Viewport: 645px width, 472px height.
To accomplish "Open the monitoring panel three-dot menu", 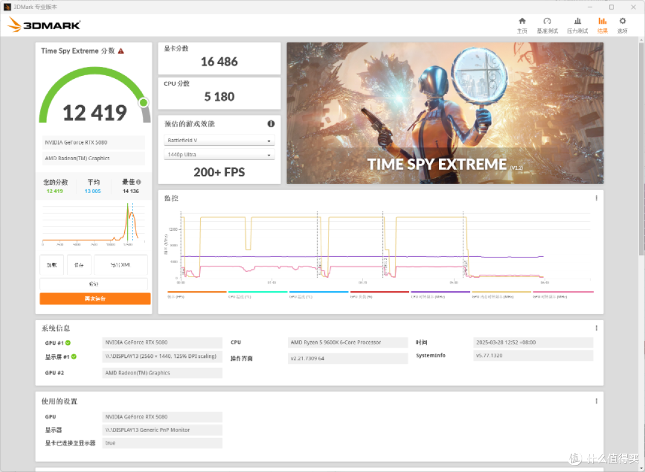I will (596, 198).
